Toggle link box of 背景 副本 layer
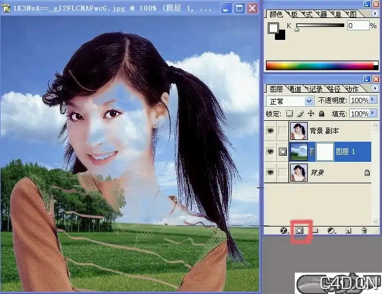 click(x=282, y=130)
